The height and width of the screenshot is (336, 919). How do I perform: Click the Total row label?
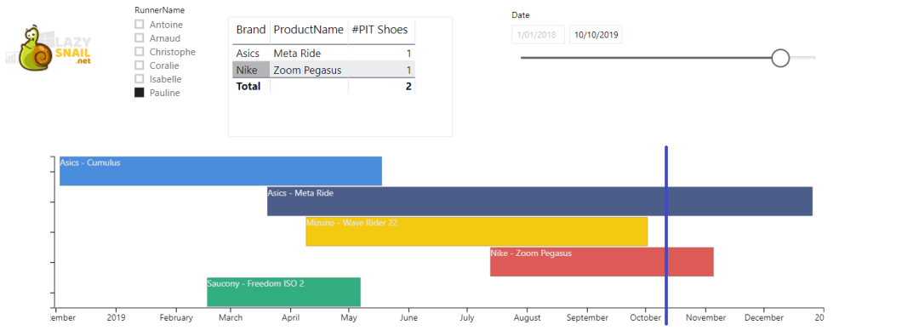pyautogui.click(x=248, y=86)
